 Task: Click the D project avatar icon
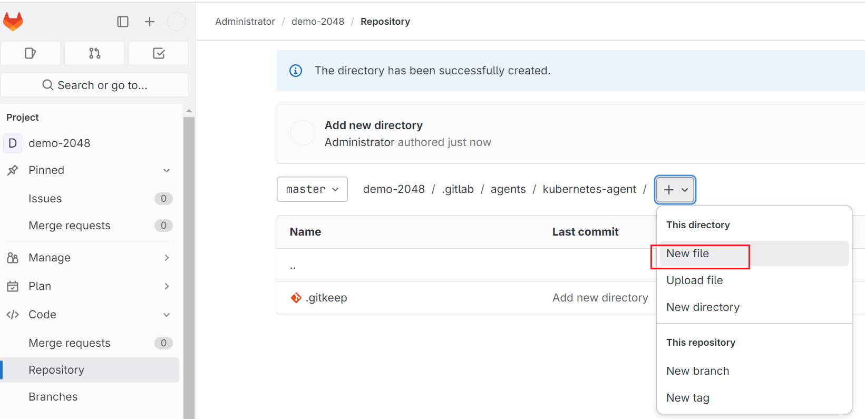[x=13, y=143]
